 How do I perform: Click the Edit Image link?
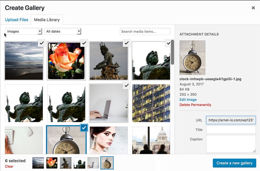click(188, 100)
